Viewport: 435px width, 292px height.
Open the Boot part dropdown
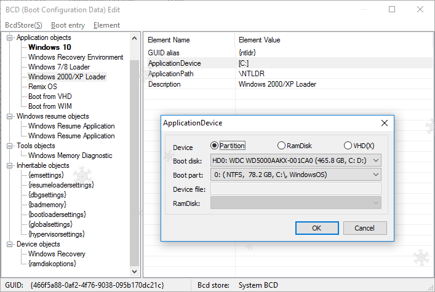pos(296,175)
